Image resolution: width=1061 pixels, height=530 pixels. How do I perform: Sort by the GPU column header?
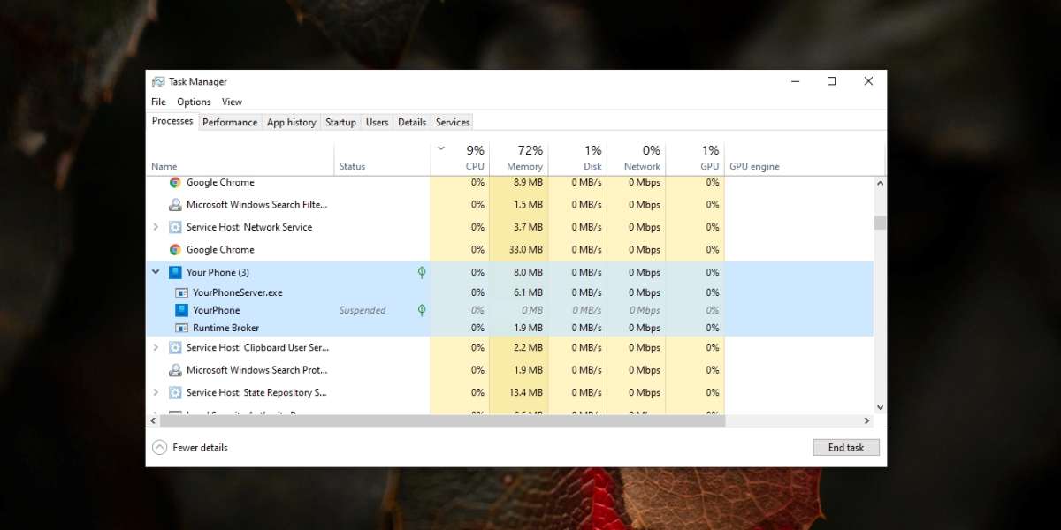click(695, 157)
